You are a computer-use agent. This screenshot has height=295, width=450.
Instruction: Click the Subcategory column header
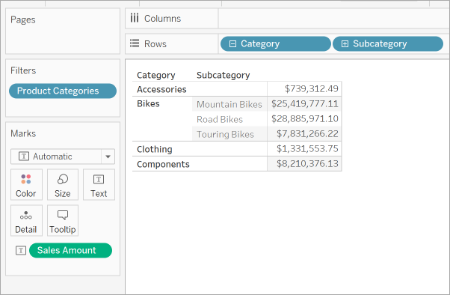click(x=223, y=75)
